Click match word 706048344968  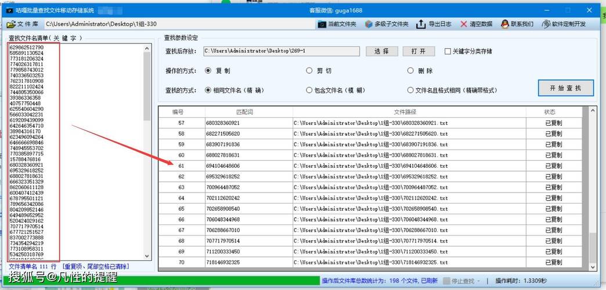pyautogui.click(x=223, y=219)
